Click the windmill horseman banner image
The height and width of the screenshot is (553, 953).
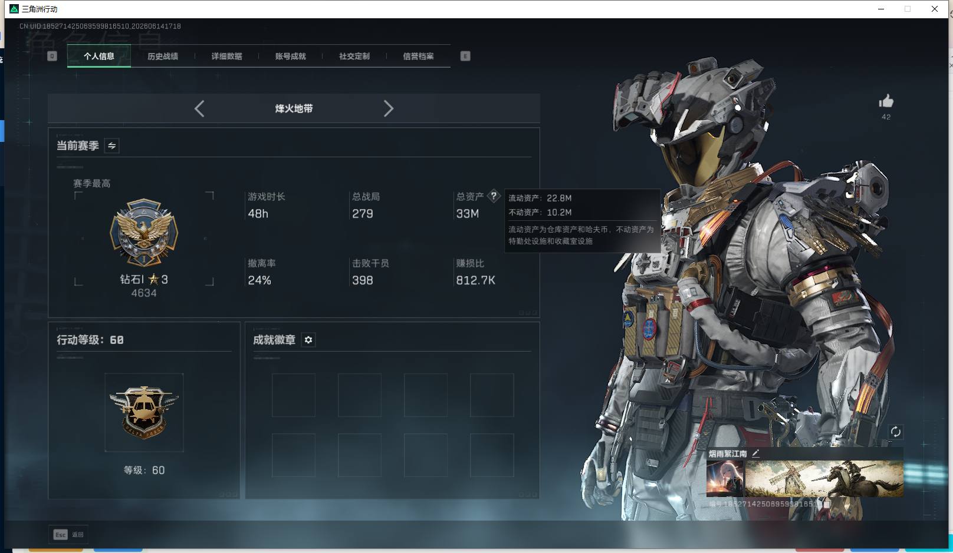point(824,478)
